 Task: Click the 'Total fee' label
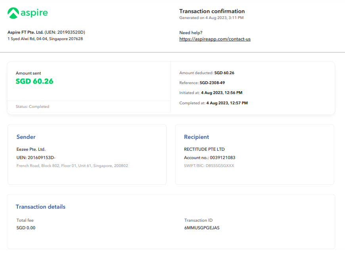point(25,220)
